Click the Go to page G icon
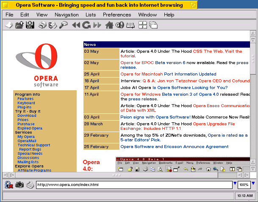The width and height of the screenshot is (258, 202). 120,25
